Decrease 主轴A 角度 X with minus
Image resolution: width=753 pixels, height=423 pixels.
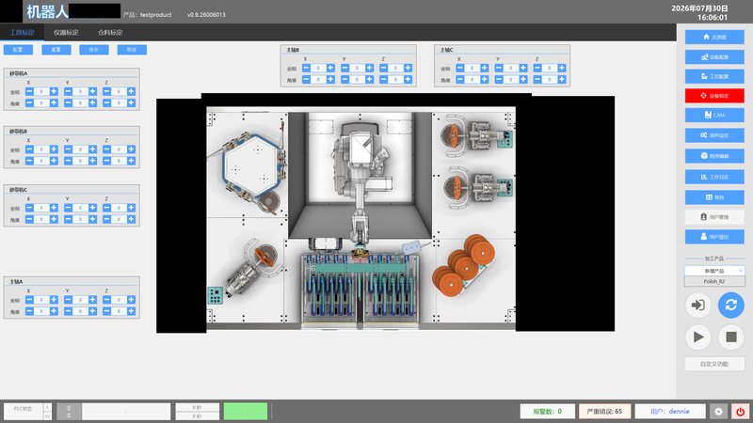[29, 311]
